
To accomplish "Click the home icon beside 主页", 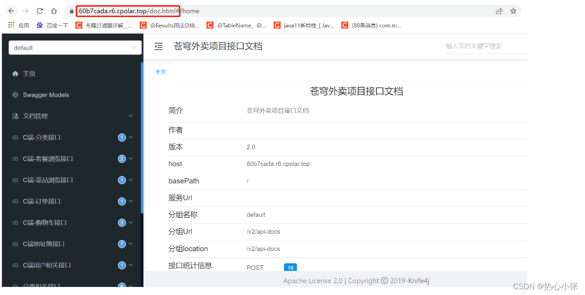I will click(15, 73).
